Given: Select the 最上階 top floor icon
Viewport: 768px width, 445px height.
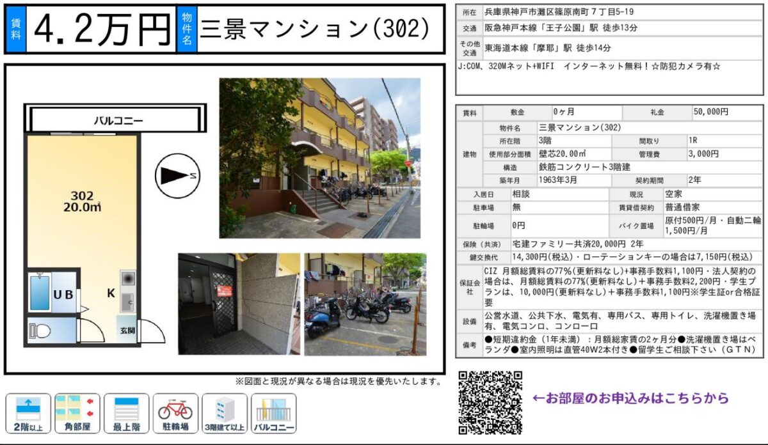Looking at the screenshot, I should [126, 414].
